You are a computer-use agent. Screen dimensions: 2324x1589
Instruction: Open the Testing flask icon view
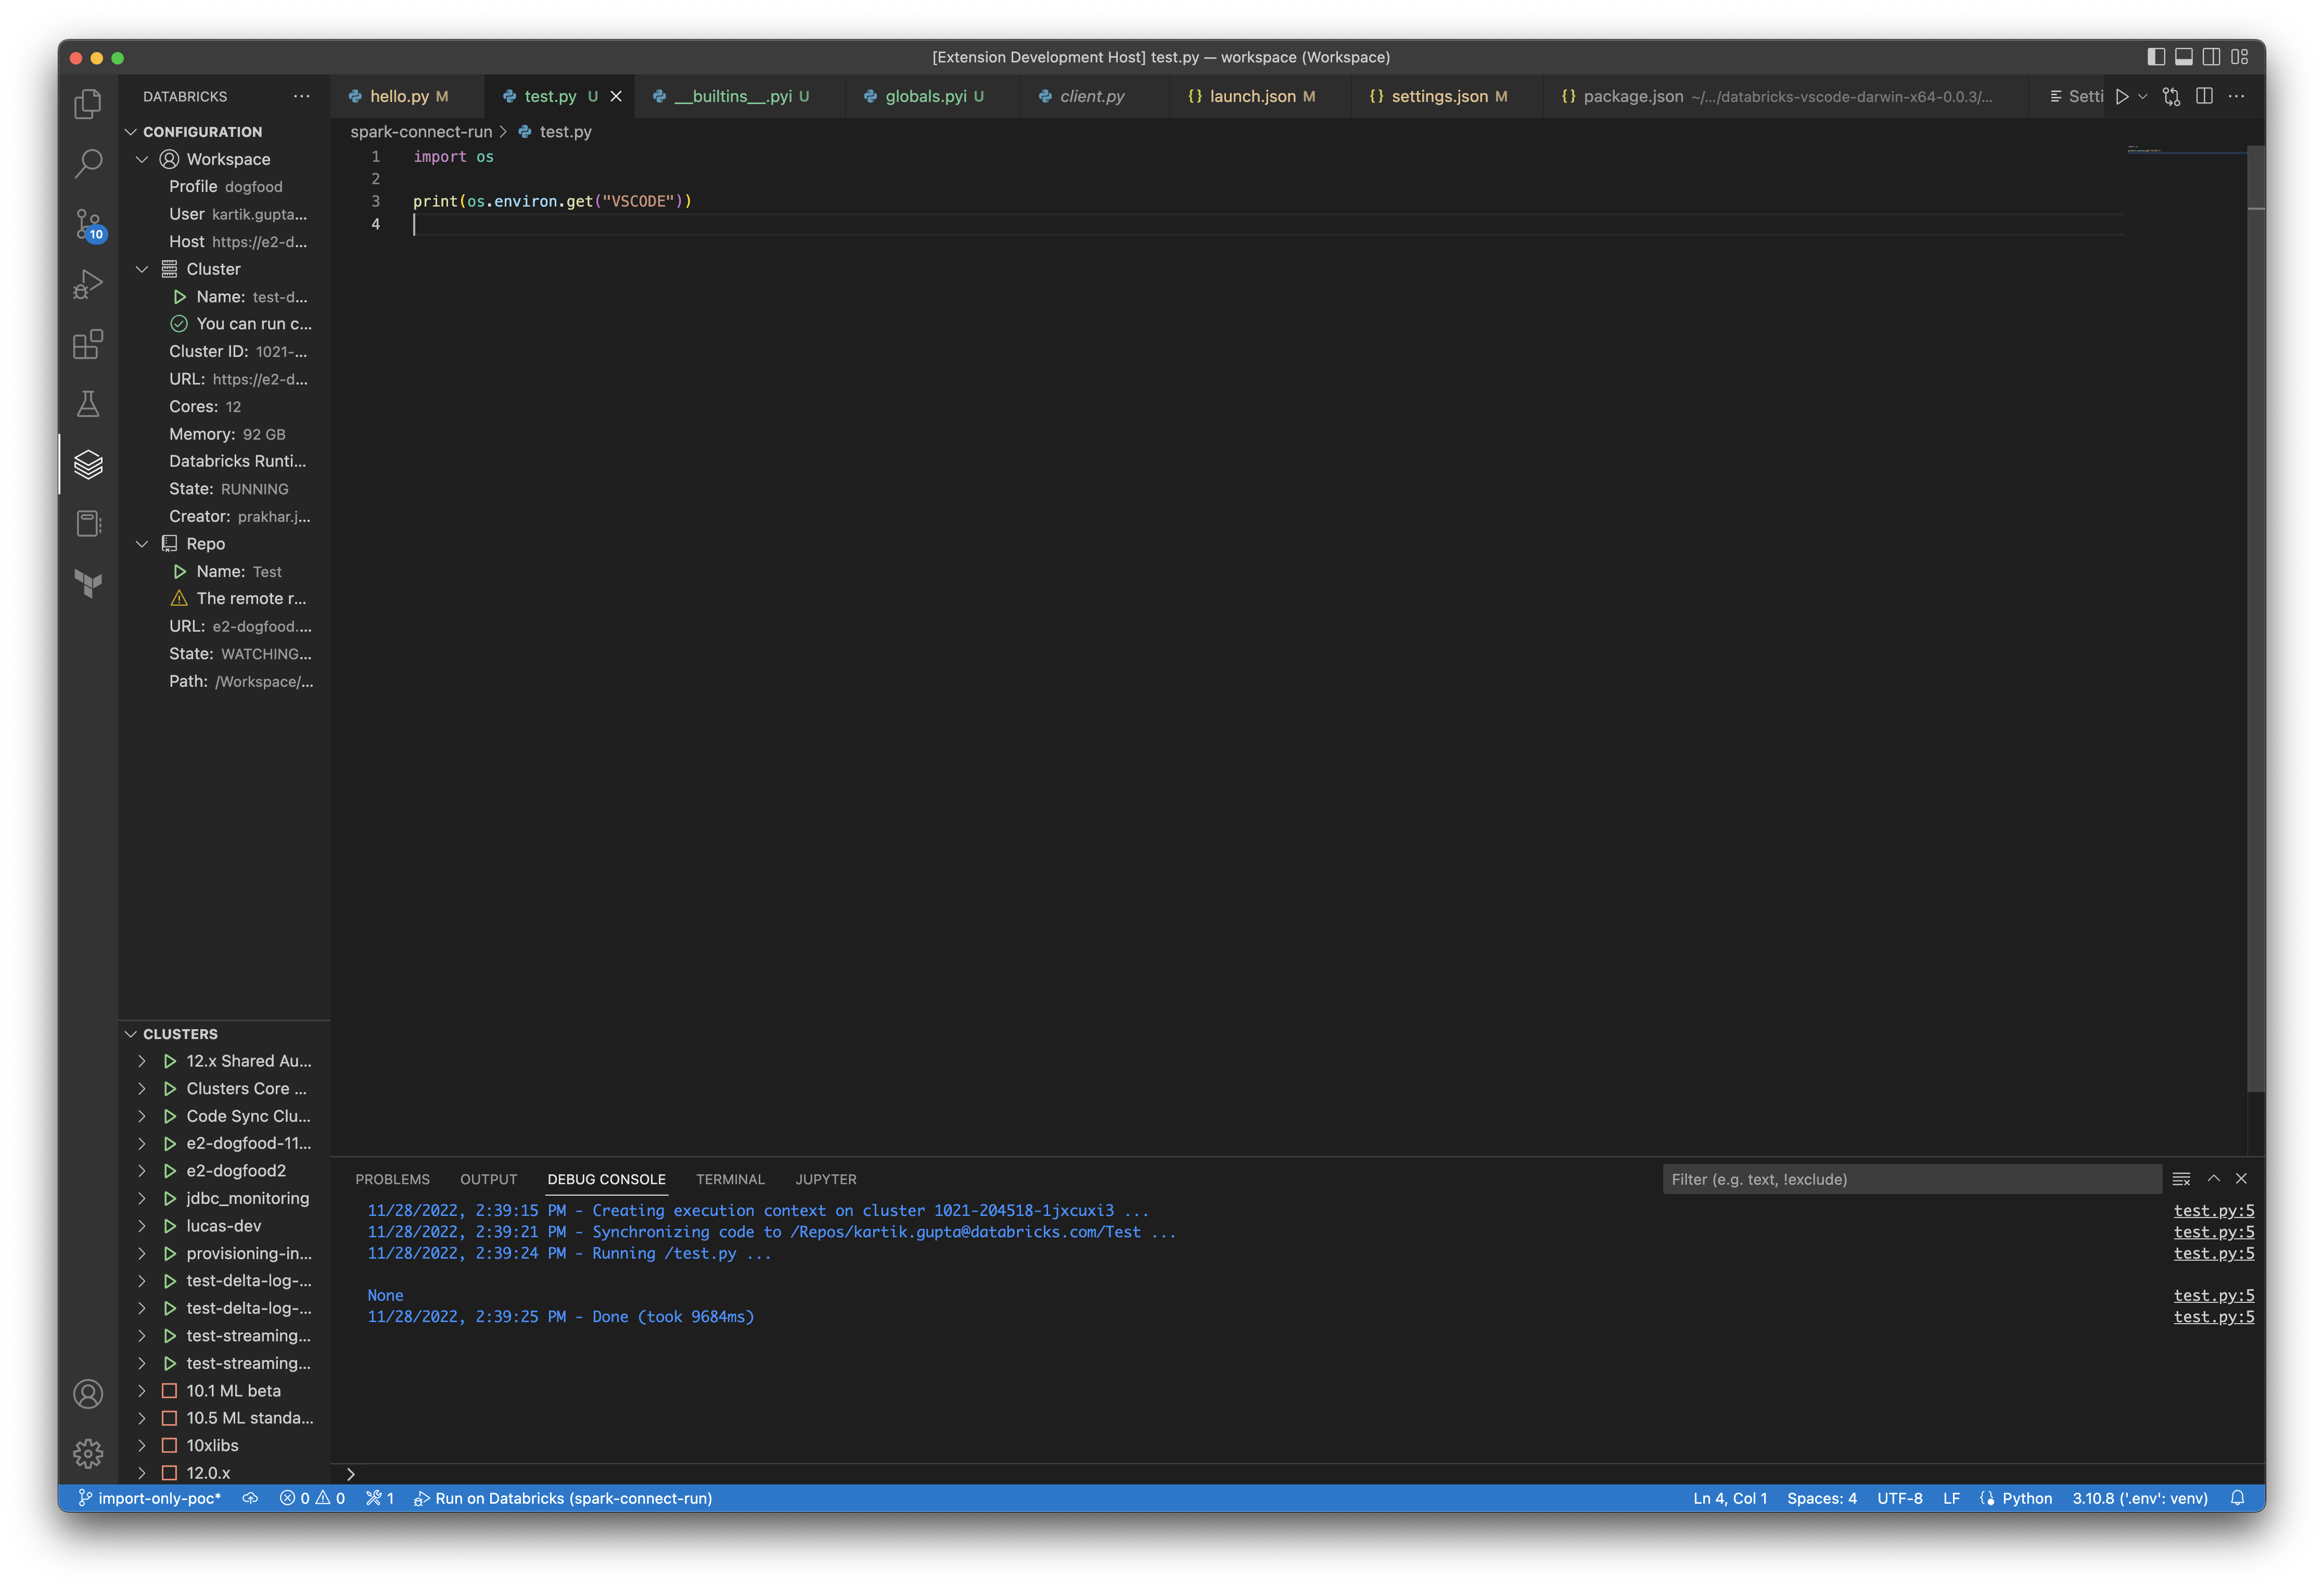click(x=88, y=404)
